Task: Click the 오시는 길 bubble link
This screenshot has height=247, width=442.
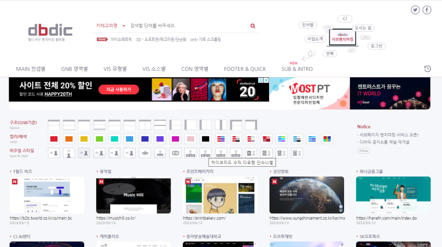Action: coord(363,28)
